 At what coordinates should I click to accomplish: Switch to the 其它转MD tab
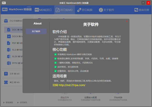pyautogui.click(x=65, y=10)
